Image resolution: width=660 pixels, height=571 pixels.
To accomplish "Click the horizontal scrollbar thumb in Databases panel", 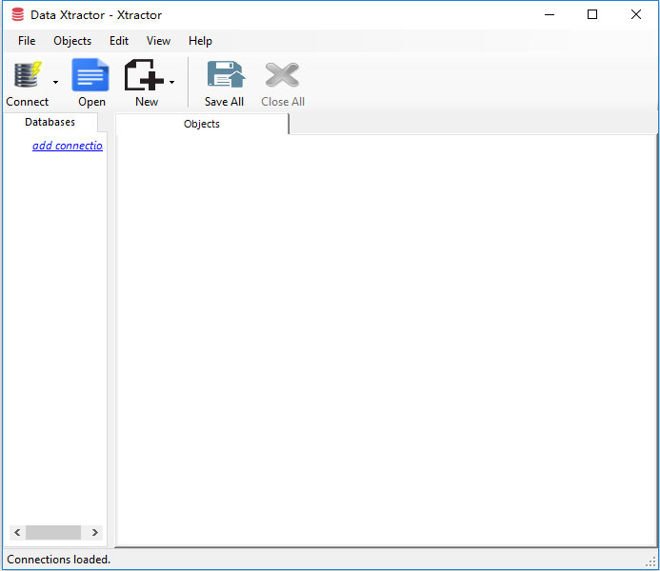I will click(53, 532).
